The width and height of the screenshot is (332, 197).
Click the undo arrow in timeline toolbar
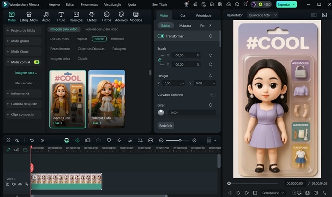pos(32,140)
